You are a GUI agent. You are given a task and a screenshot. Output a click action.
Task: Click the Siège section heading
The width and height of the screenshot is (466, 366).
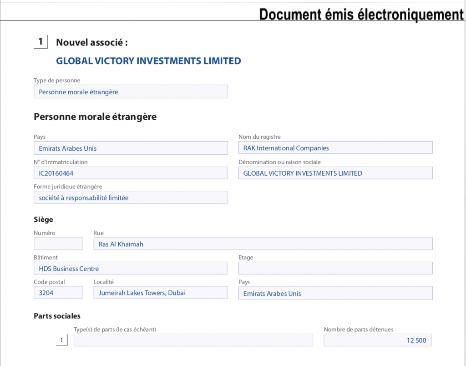coord(43,219)
